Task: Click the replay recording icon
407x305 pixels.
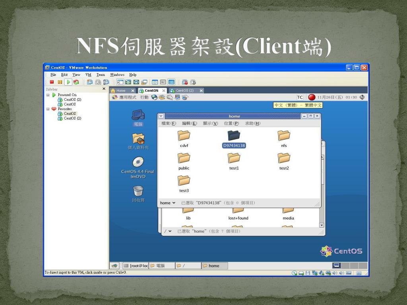Action: coord(193,82)
